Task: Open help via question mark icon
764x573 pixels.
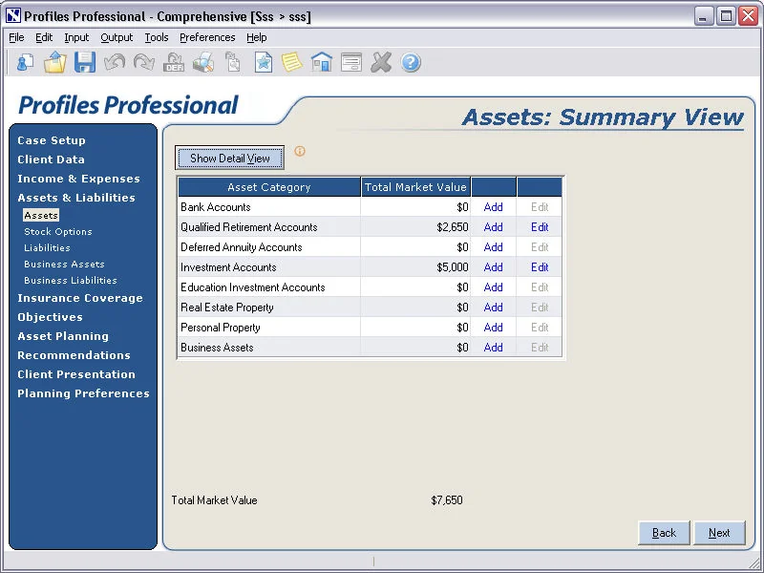Action: [x=411, y=62]
